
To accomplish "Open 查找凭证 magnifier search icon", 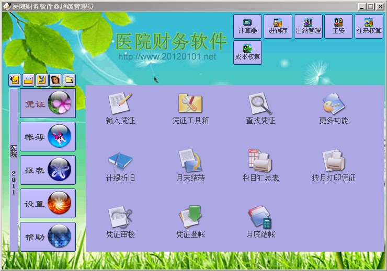I will [x=260, y=104].
